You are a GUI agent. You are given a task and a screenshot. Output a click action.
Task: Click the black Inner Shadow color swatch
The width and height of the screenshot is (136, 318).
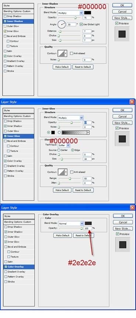pyautogui.click(x=87, y=13)
